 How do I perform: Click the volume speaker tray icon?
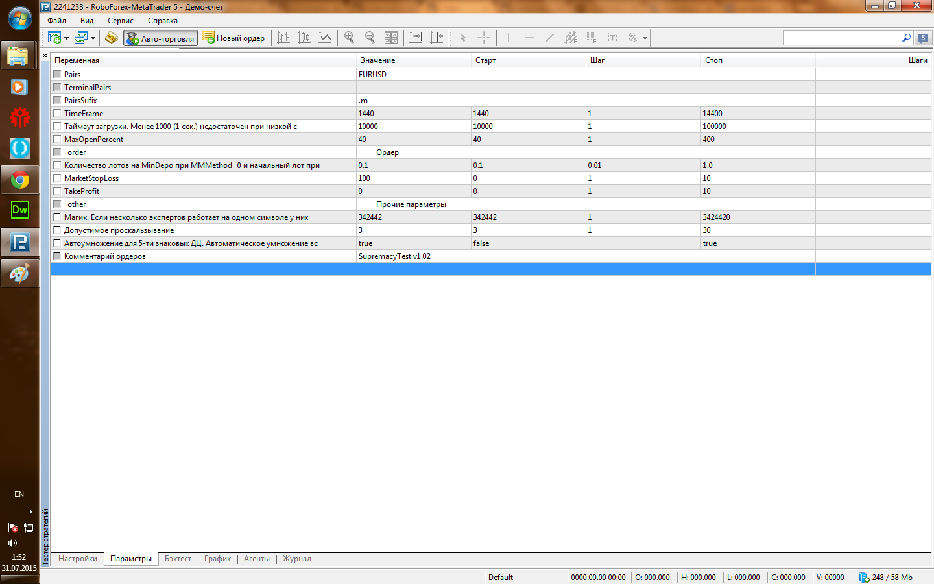pyautogui.click(x=12, y=542)
